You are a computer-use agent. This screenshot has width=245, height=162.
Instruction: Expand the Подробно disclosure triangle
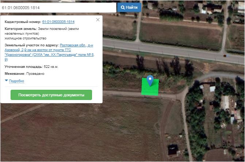pyautogui.click(x=6, y=81)
